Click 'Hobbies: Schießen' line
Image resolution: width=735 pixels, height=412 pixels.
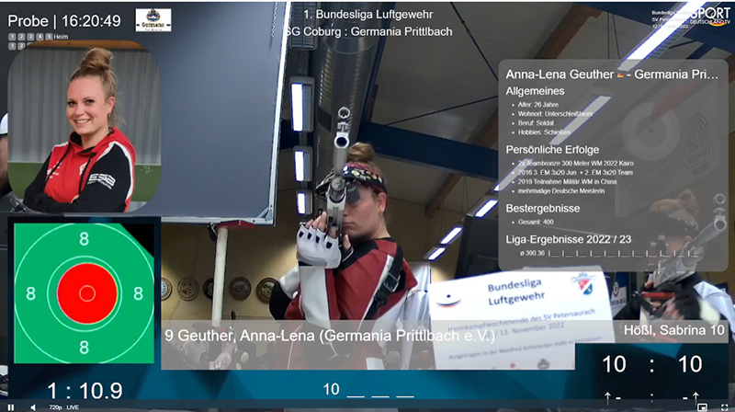[x=544, y=132]
